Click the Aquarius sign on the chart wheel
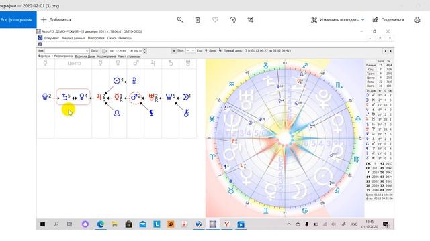Viewport: 430px width, 241px height. tap(232, 84)
